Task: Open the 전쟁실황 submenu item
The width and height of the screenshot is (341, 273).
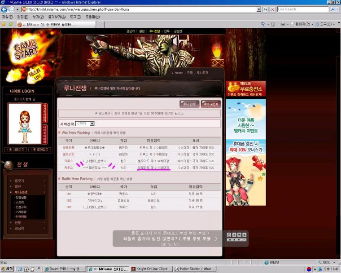Action: [x=21, y=198]
